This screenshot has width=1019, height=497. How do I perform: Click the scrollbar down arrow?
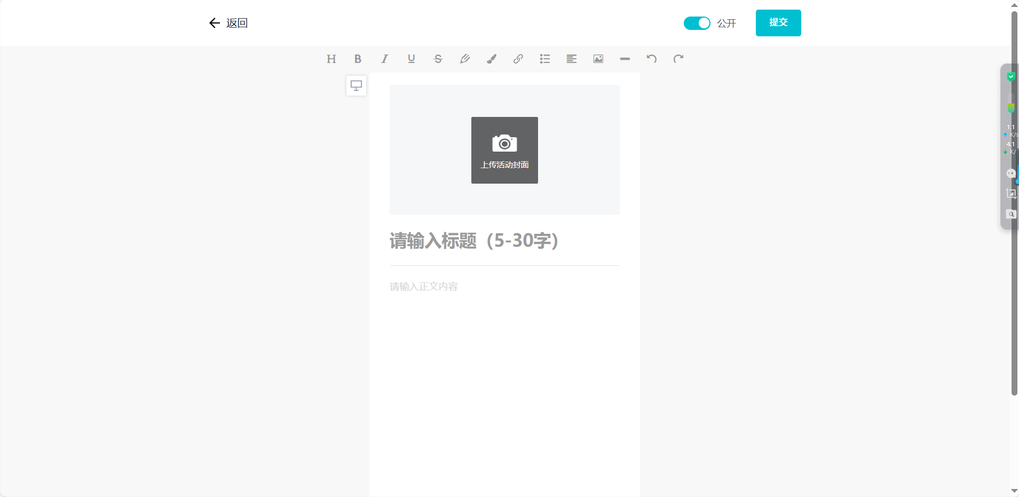pos(1014,491)
